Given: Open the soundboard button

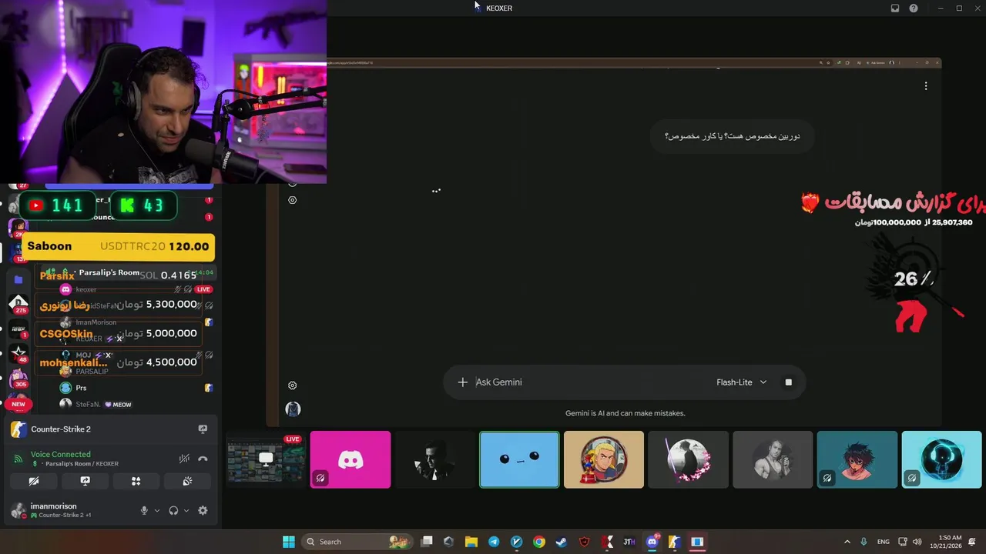Looking at the screenshot, I should (186, 481).
